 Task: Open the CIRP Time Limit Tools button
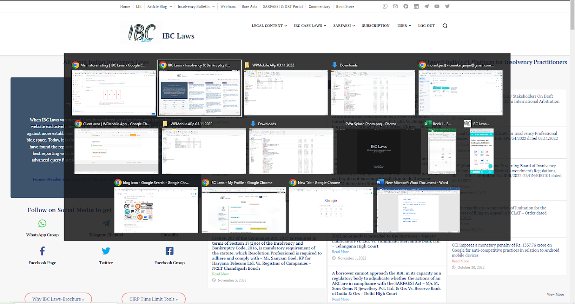(x=154, y=299)
